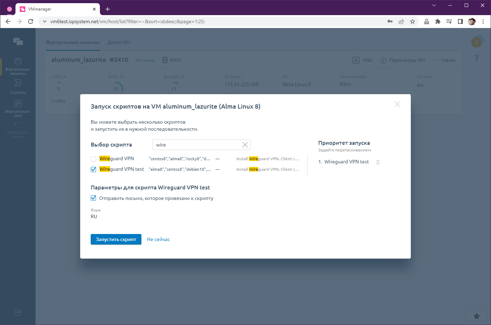Switch to Диски VM tab

tap(119, 42)
